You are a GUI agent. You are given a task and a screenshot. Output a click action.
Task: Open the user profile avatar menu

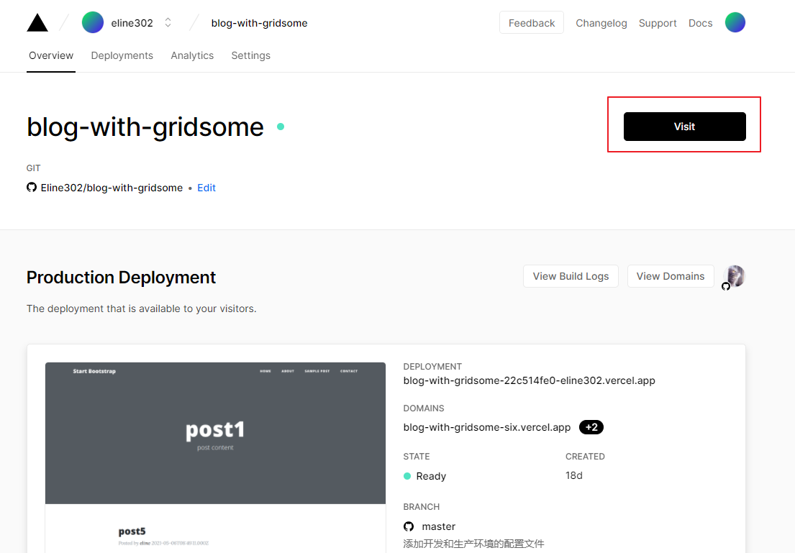pos(735,23)
